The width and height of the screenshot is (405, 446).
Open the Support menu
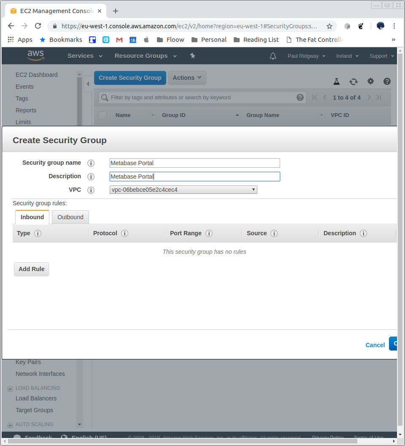[x=381, y=56]
